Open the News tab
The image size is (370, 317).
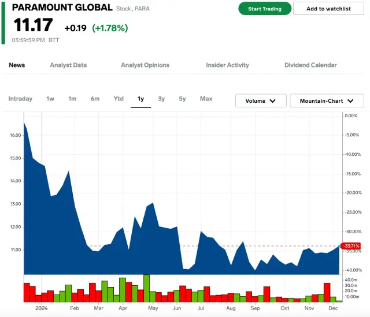pos(17,65)
